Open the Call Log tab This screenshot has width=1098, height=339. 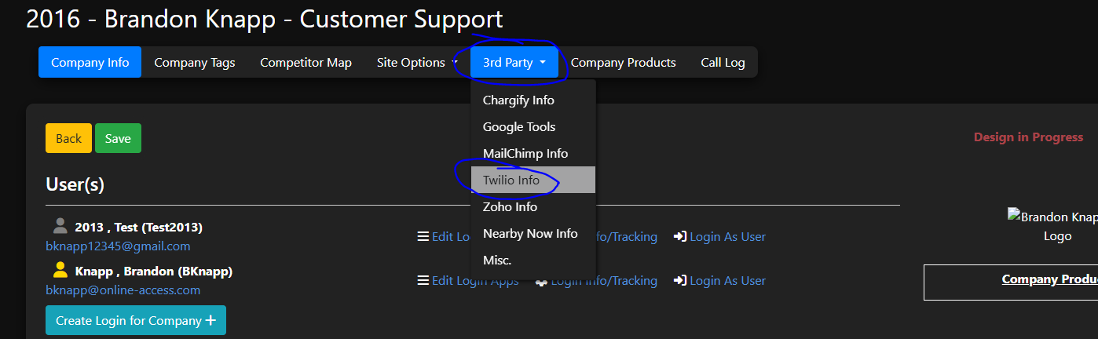[723, 63]
